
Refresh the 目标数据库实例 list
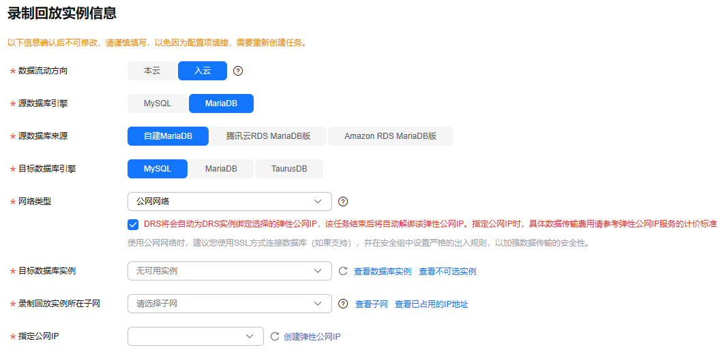click(x=343, y=271)
